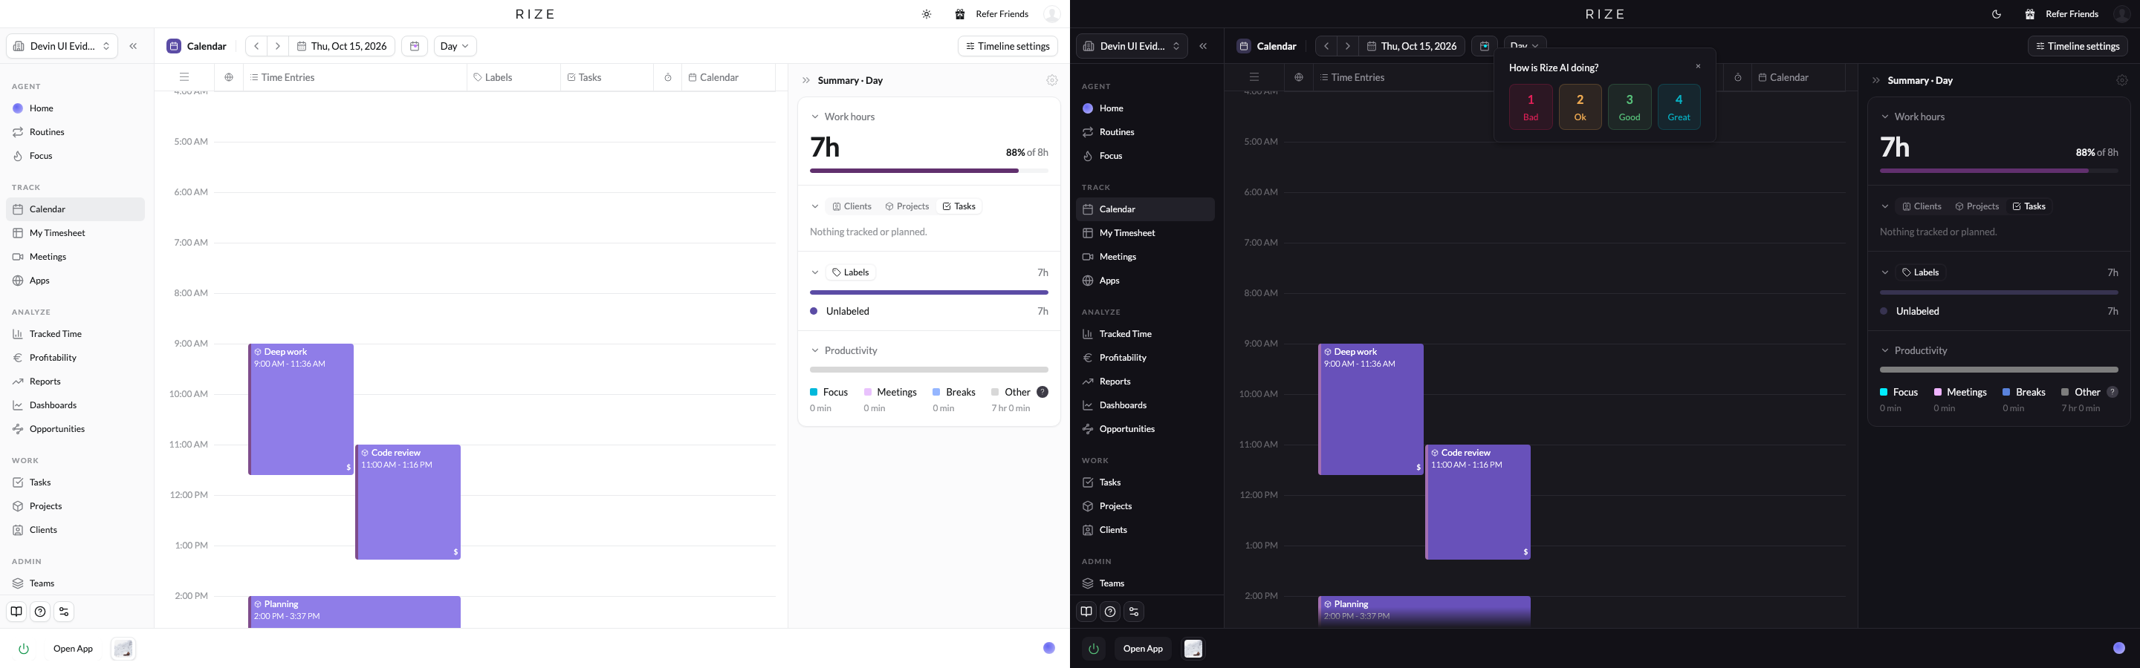2140x668 pixels.
Task: Collapse the sidebar in the dark window
Action: (x=1203, y=47)
